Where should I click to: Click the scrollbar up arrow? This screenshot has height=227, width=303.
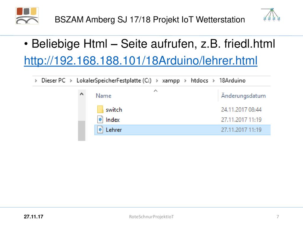tap(82, 94)
